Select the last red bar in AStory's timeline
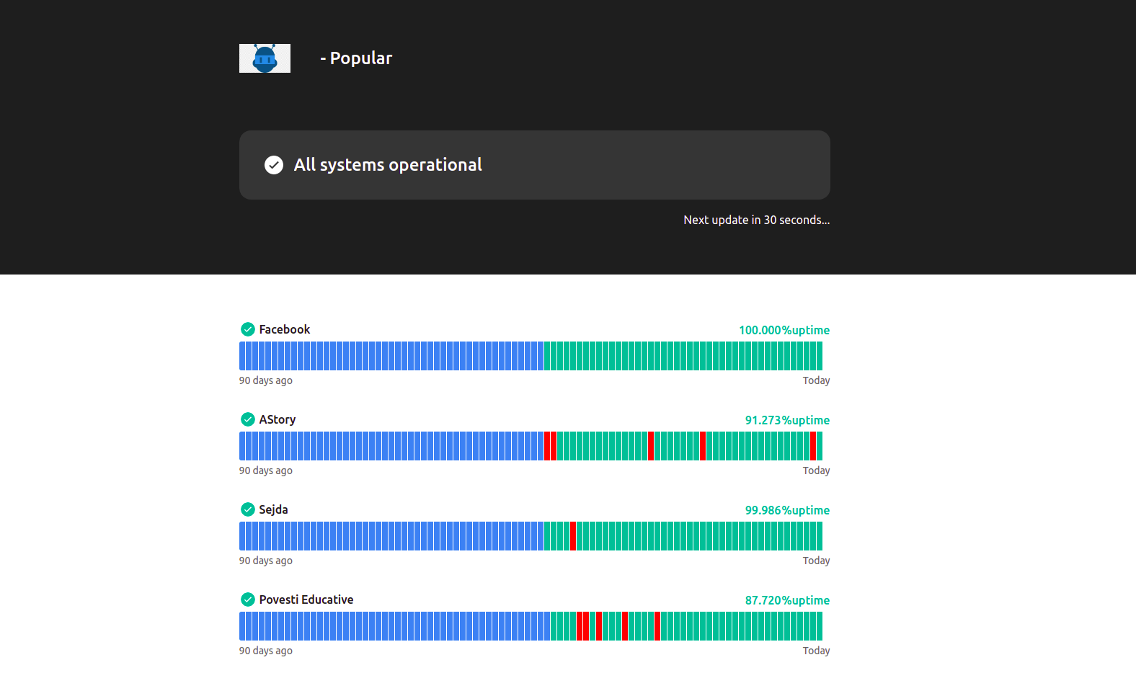 click(x=813, y=446)
